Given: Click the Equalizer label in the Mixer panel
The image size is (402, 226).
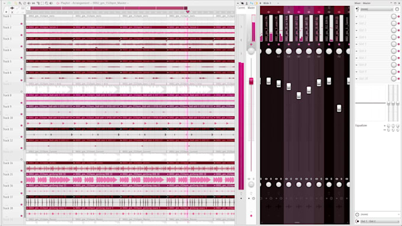Looking at the screenshot, I should point(361,126).
